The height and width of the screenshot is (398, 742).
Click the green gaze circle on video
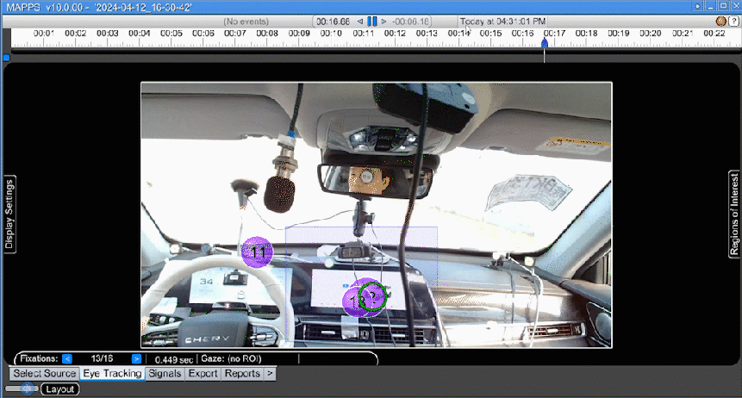pos(373,295)
